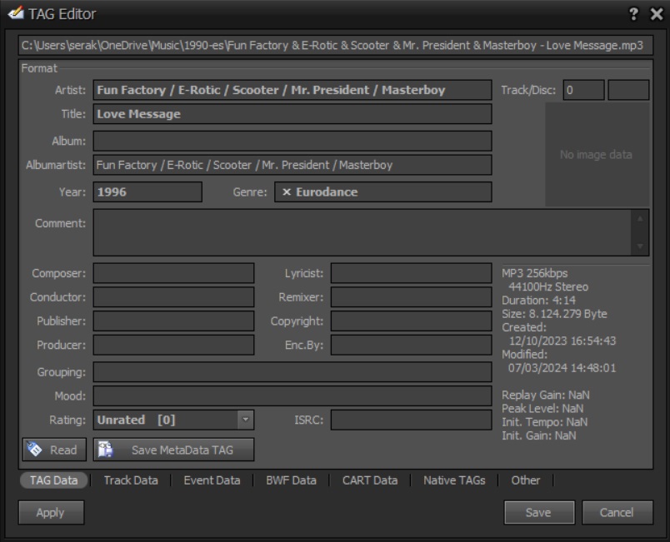Switch to the Track Data tab
This screenshot has width=670, height=542.
[x=130, y=480]
